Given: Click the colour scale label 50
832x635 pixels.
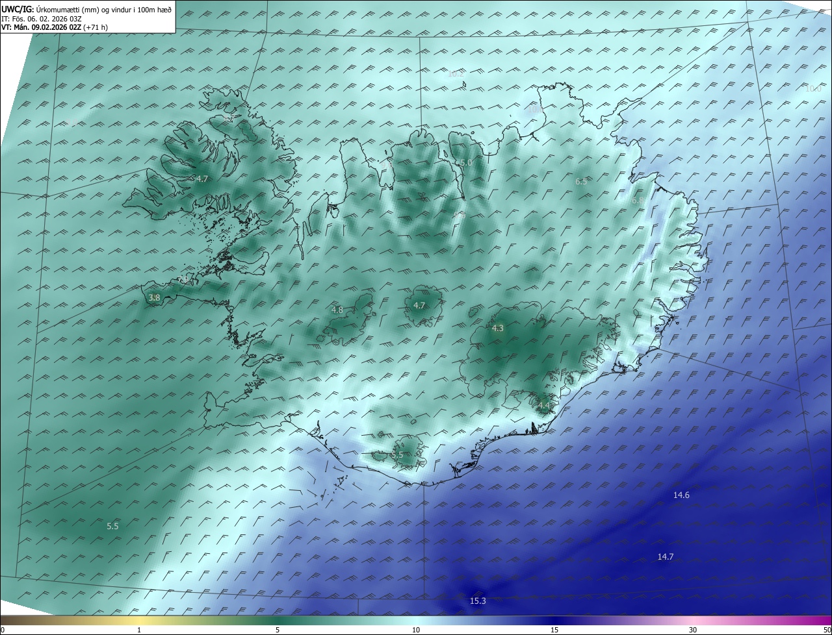Looking at the screenshot, I should [827, 630].
